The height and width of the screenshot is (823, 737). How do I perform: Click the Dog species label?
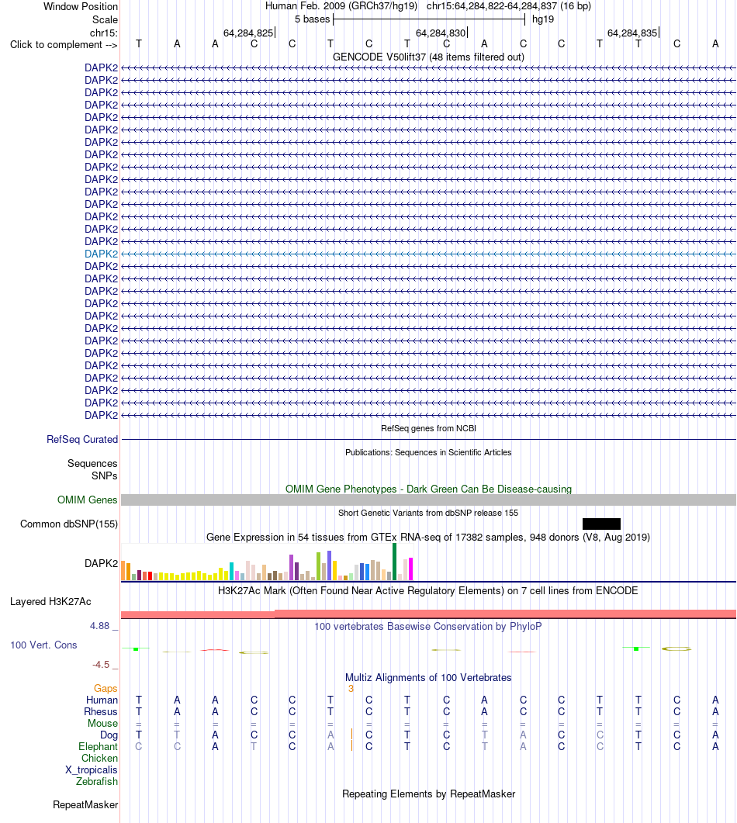[x=109, y=735]
